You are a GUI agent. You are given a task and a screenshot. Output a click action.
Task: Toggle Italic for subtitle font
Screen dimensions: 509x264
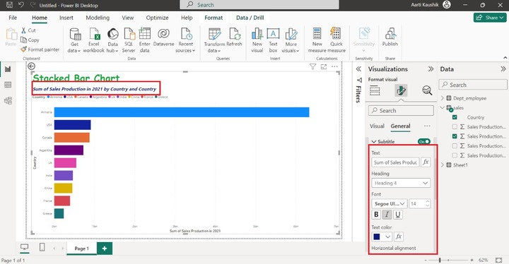[x=387, y=215]
